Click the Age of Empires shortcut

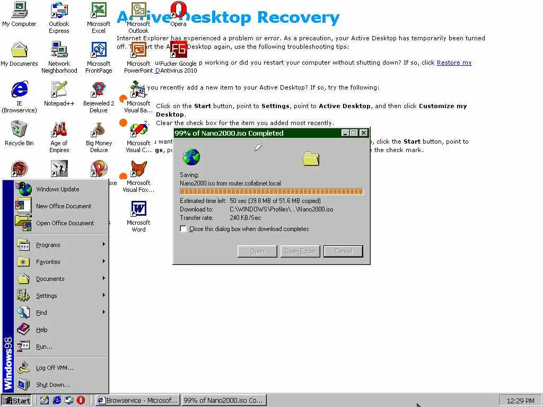59,137
